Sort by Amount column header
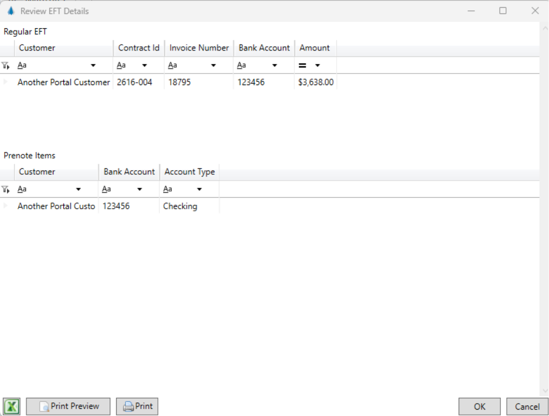Image resolution: width=549 pixels, height=416 pixels. 315,48
